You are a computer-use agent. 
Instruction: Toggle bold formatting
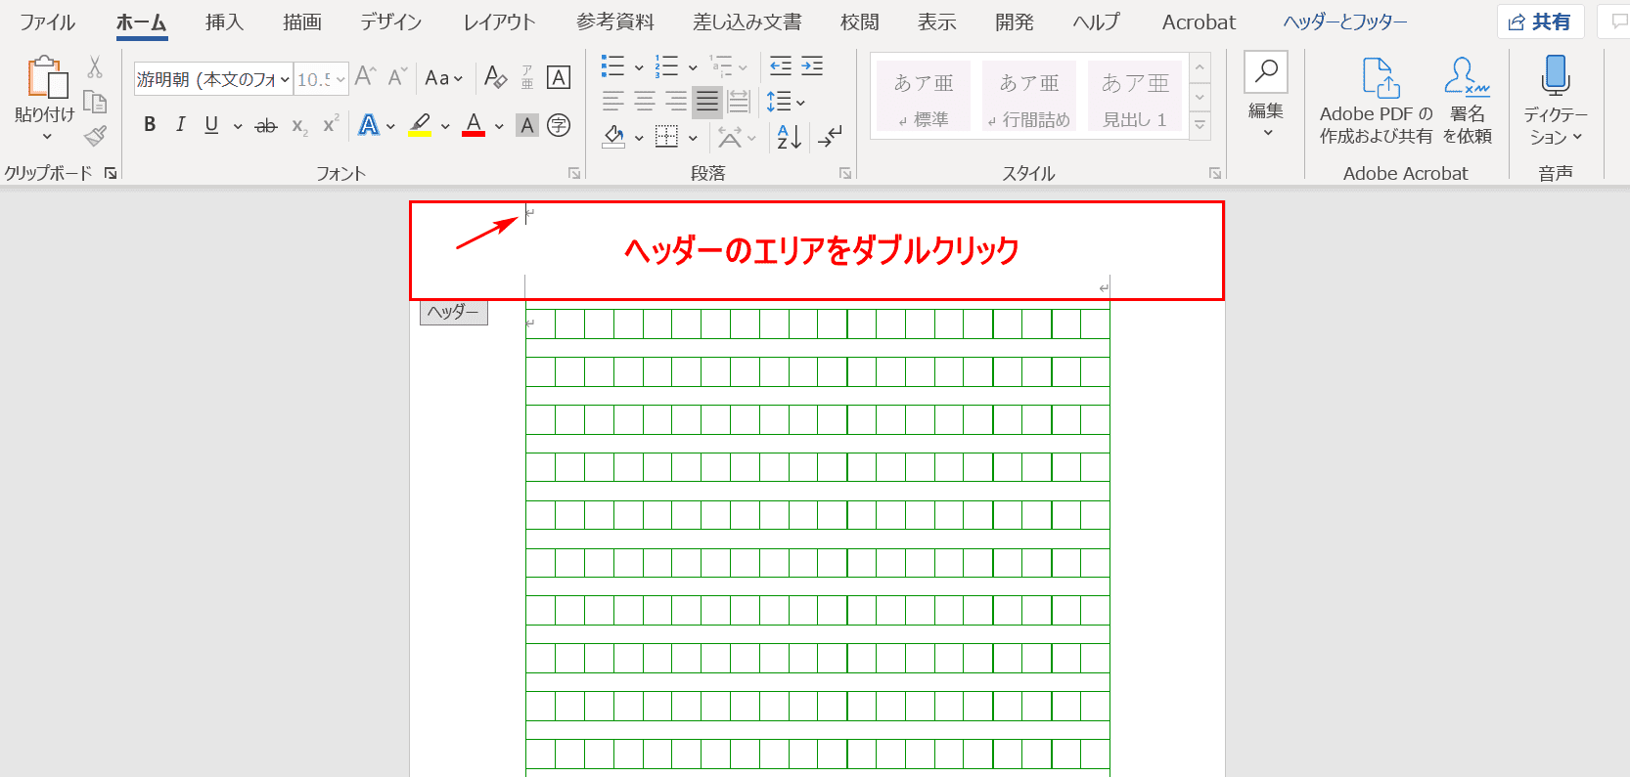(150, 125)
